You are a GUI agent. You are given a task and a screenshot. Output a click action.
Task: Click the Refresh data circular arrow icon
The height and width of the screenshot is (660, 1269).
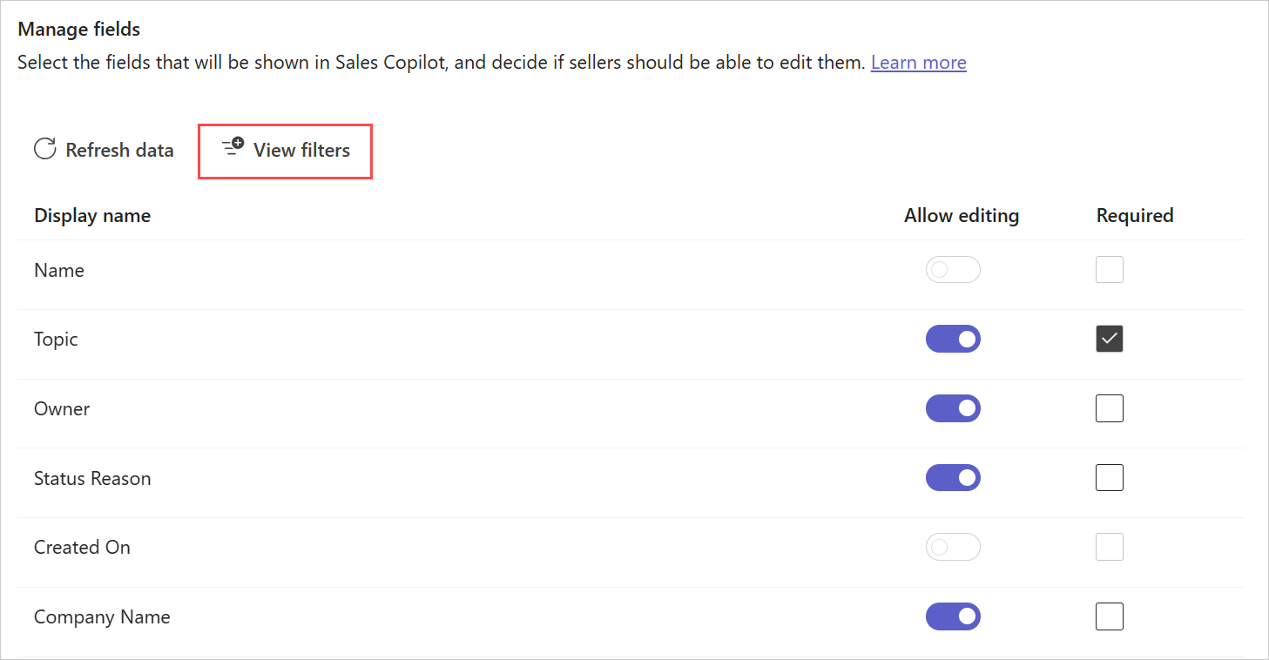pyautogui.click(x=44, y=149)
